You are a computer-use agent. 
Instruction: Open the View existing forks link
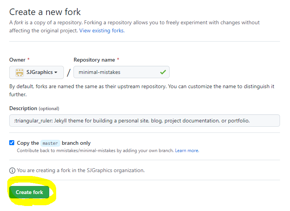[x=102, y=30]
